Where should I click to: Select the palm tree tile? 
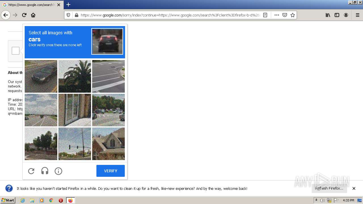75,76
